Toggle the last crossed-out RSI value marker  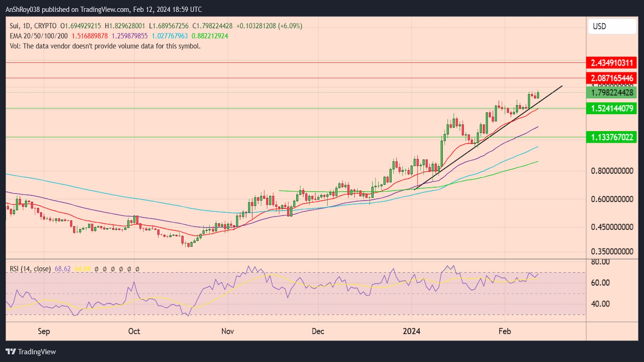pyautogui.click(x=137, y=268)
